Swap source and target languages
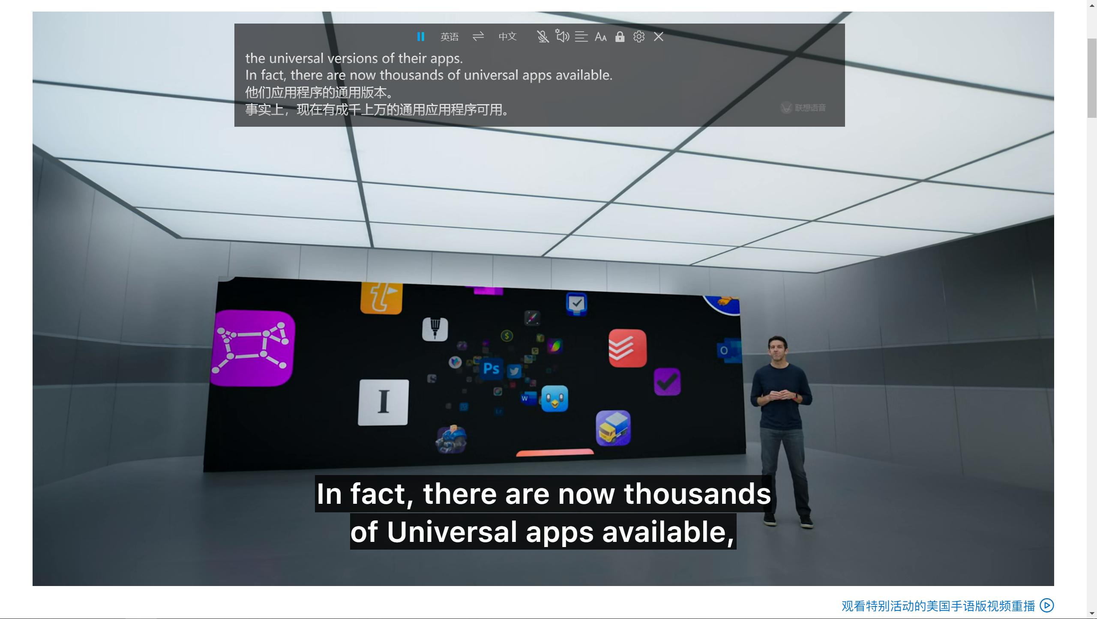Viewport: 1097px width, 619px height. [x=478, y=36]
